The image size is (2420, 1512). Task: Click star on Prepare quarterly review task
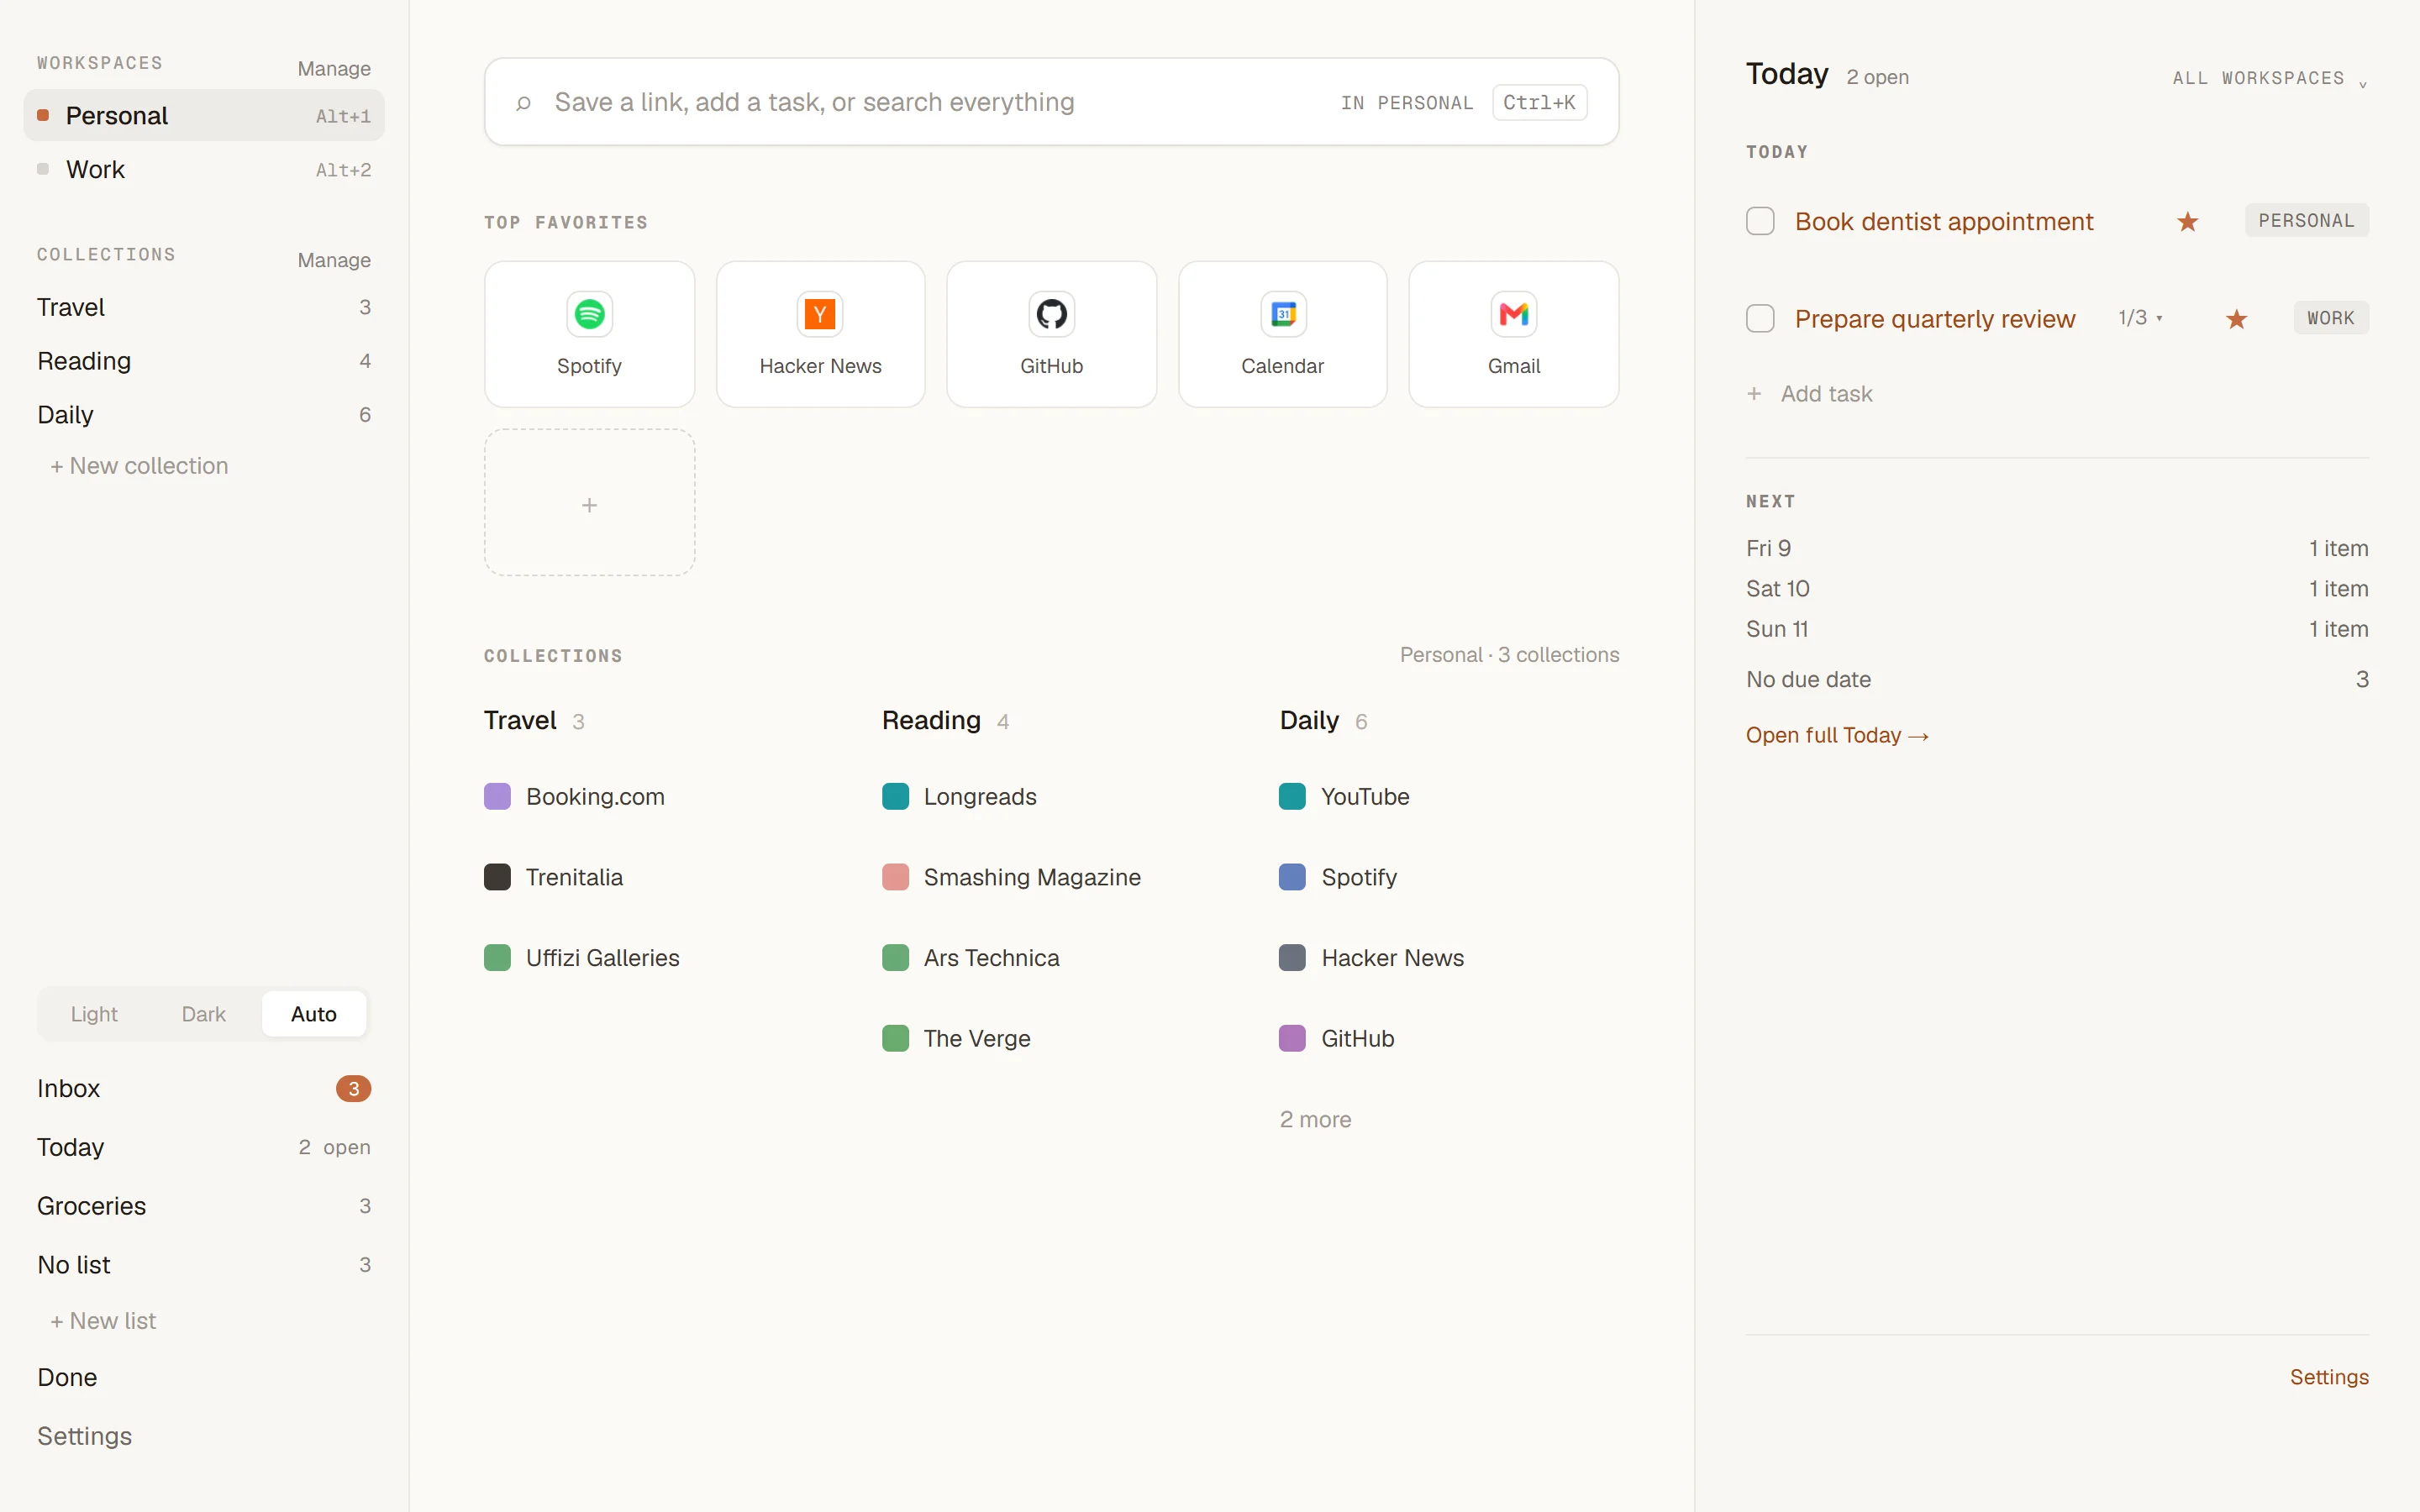tap(2236, 319)
